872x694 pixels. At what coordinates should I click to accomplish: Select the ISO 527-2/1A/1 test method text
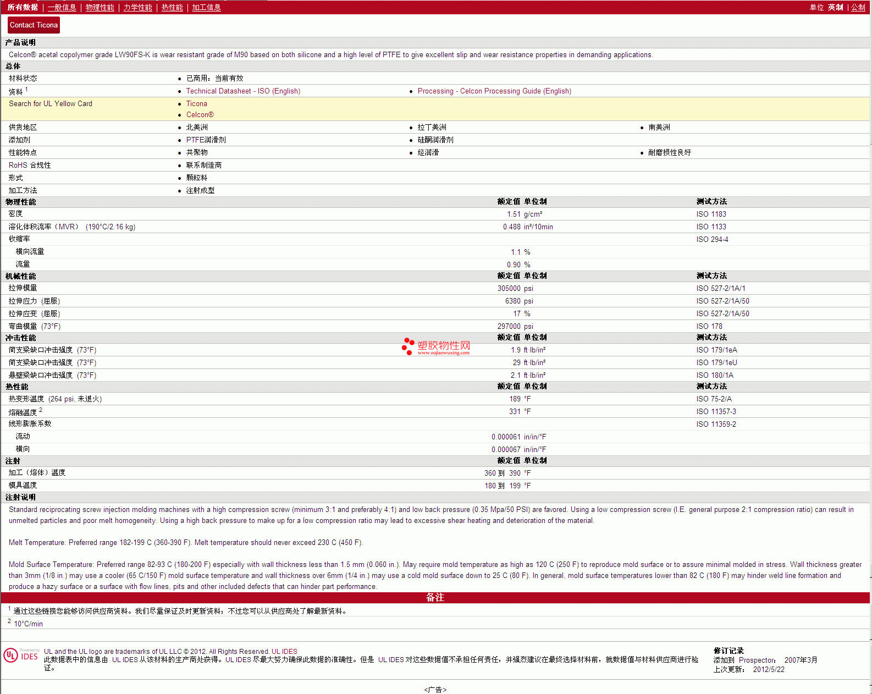click(721, 289)
